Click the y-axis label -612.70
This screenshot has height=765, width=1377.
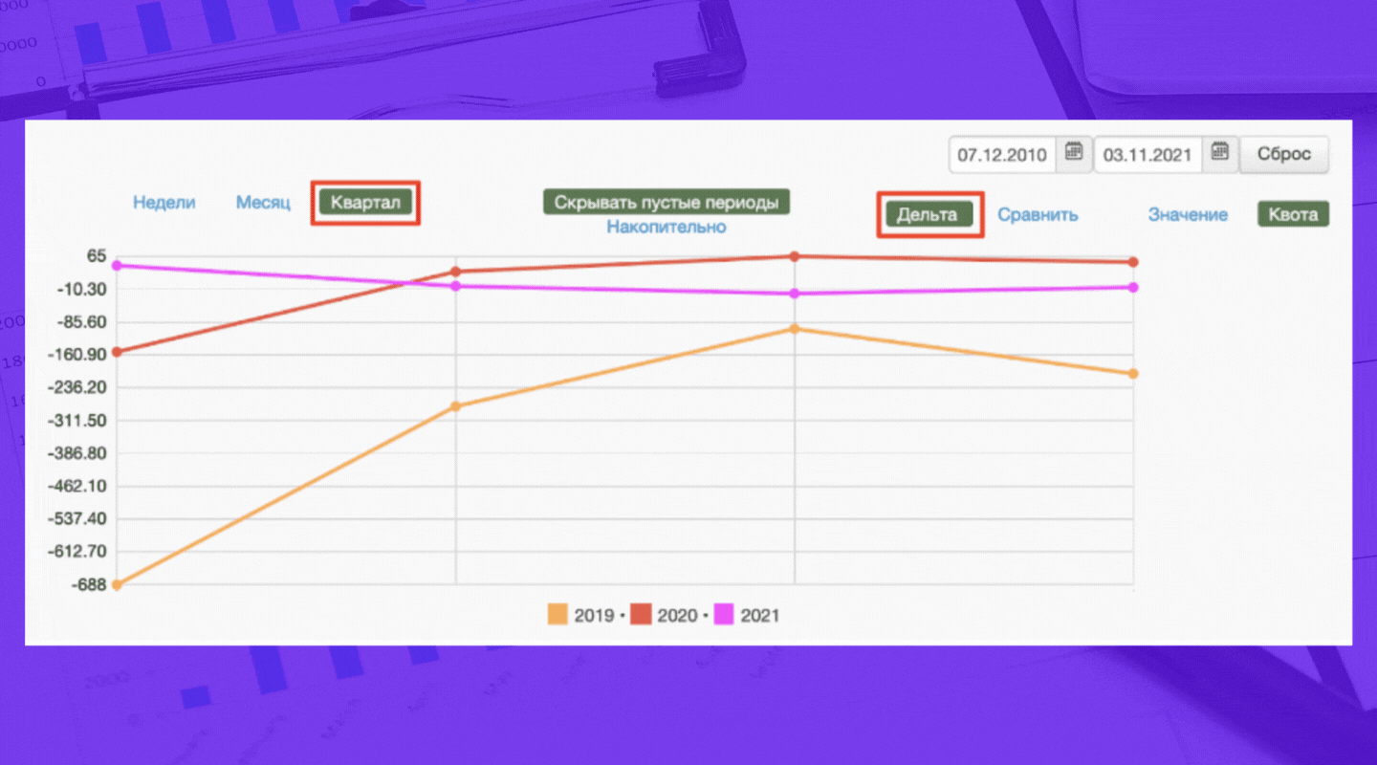tap(79, 552)
